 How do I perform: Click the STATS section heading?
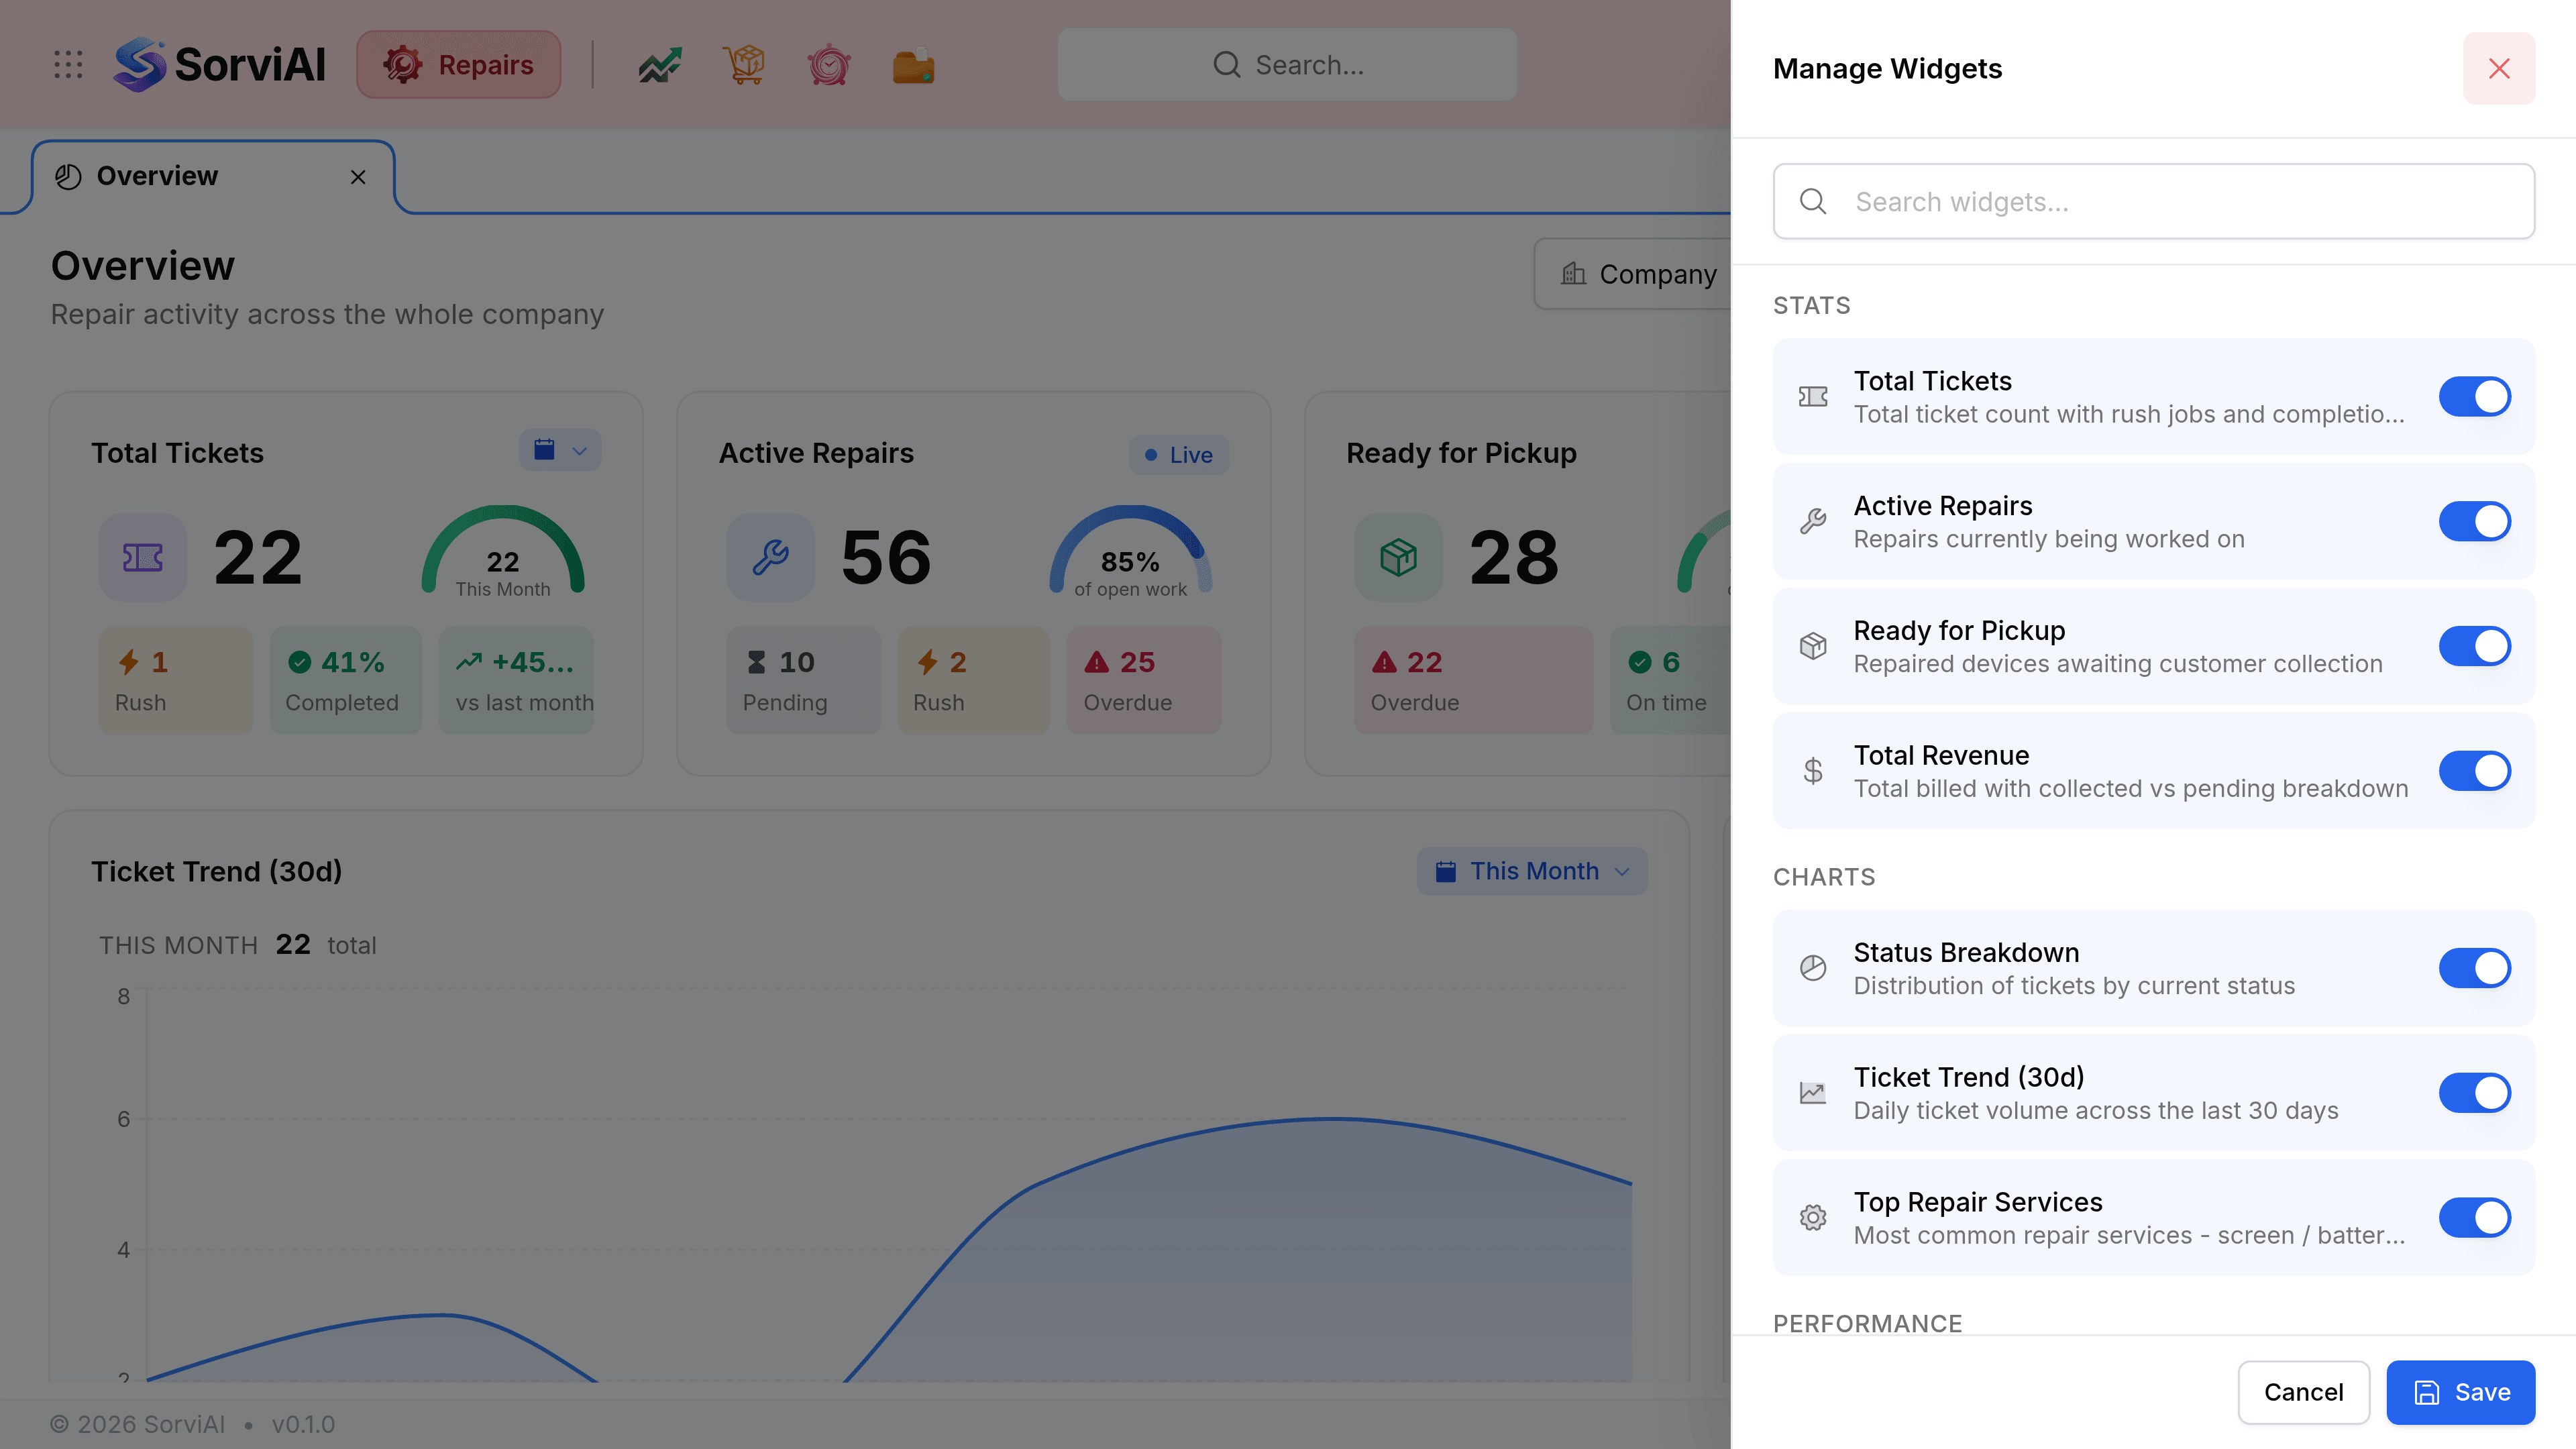(1811, 305)
